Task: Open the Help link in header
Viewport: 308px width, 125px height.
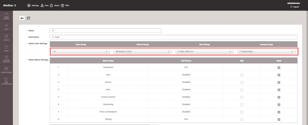Action: click(x=65, y=5)
